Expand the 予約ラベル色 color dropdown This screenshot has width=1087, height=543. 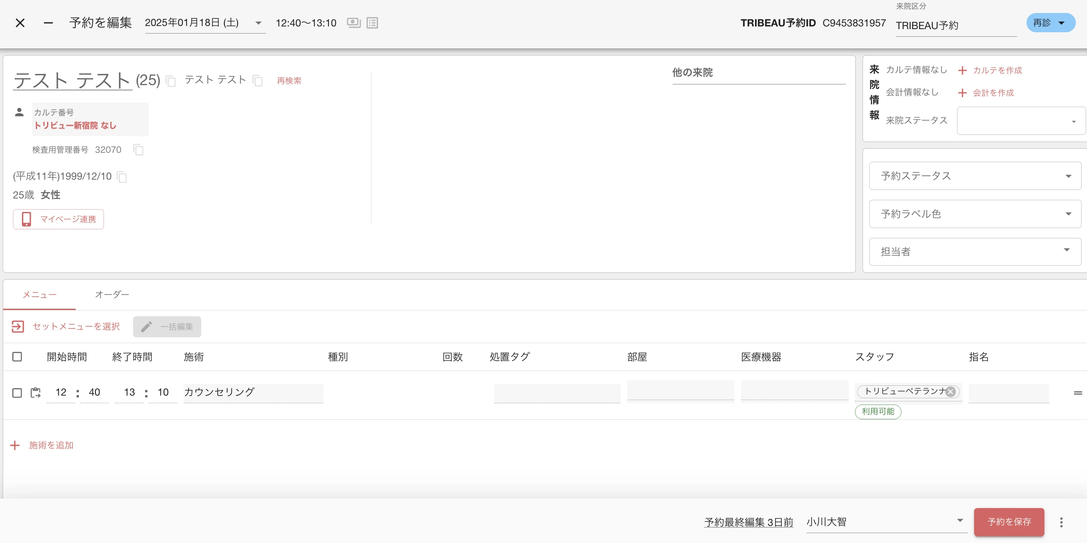coord(975,214)
